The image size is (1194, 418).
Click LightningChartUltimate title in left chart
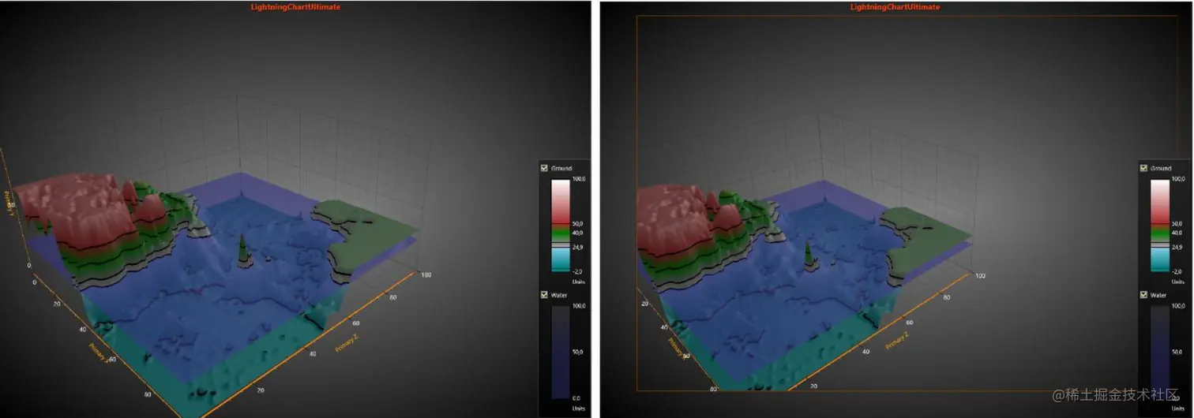[296, 7]
